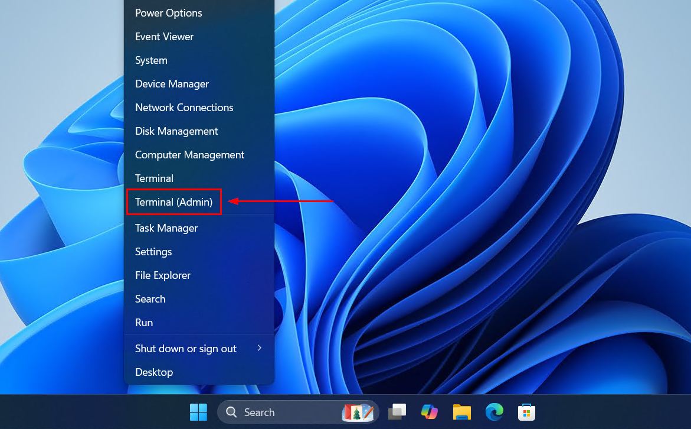This screenshot has width=691, height=429.
Task: Open Task Manager from the menu
Action: pos(166,228)
